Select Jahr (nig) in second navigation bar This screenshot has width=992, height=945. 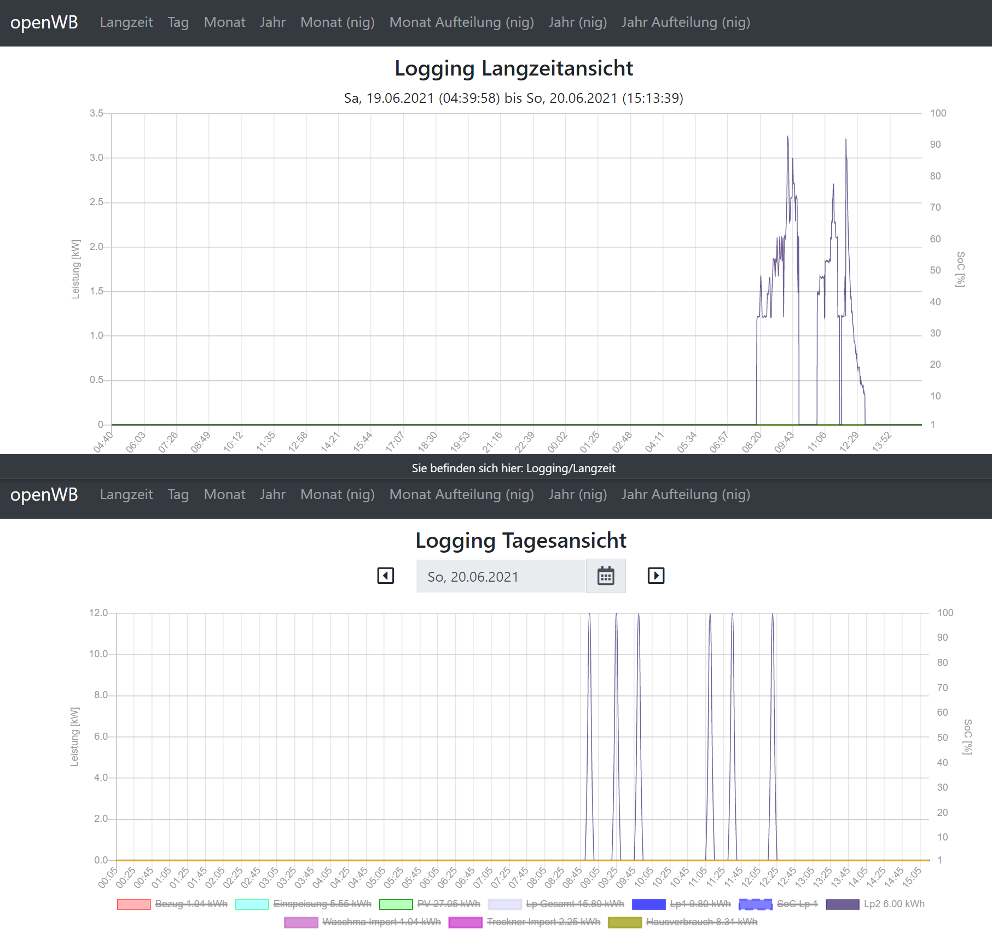578,495
